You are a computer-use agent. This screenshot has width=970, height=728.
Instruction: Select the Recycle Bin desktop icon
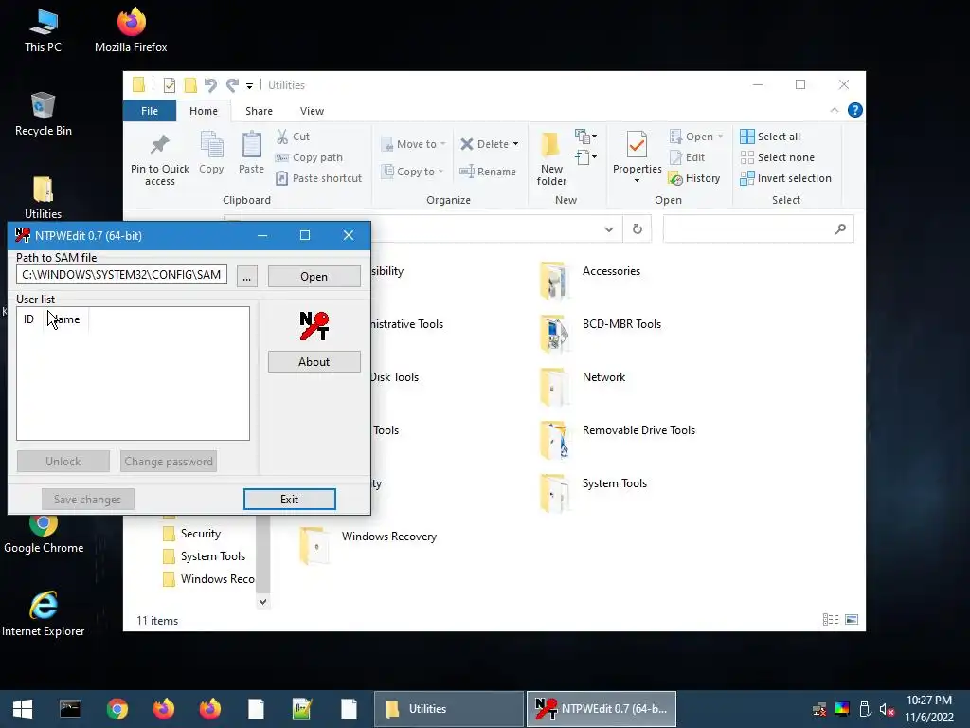click(x=44, y=114)
